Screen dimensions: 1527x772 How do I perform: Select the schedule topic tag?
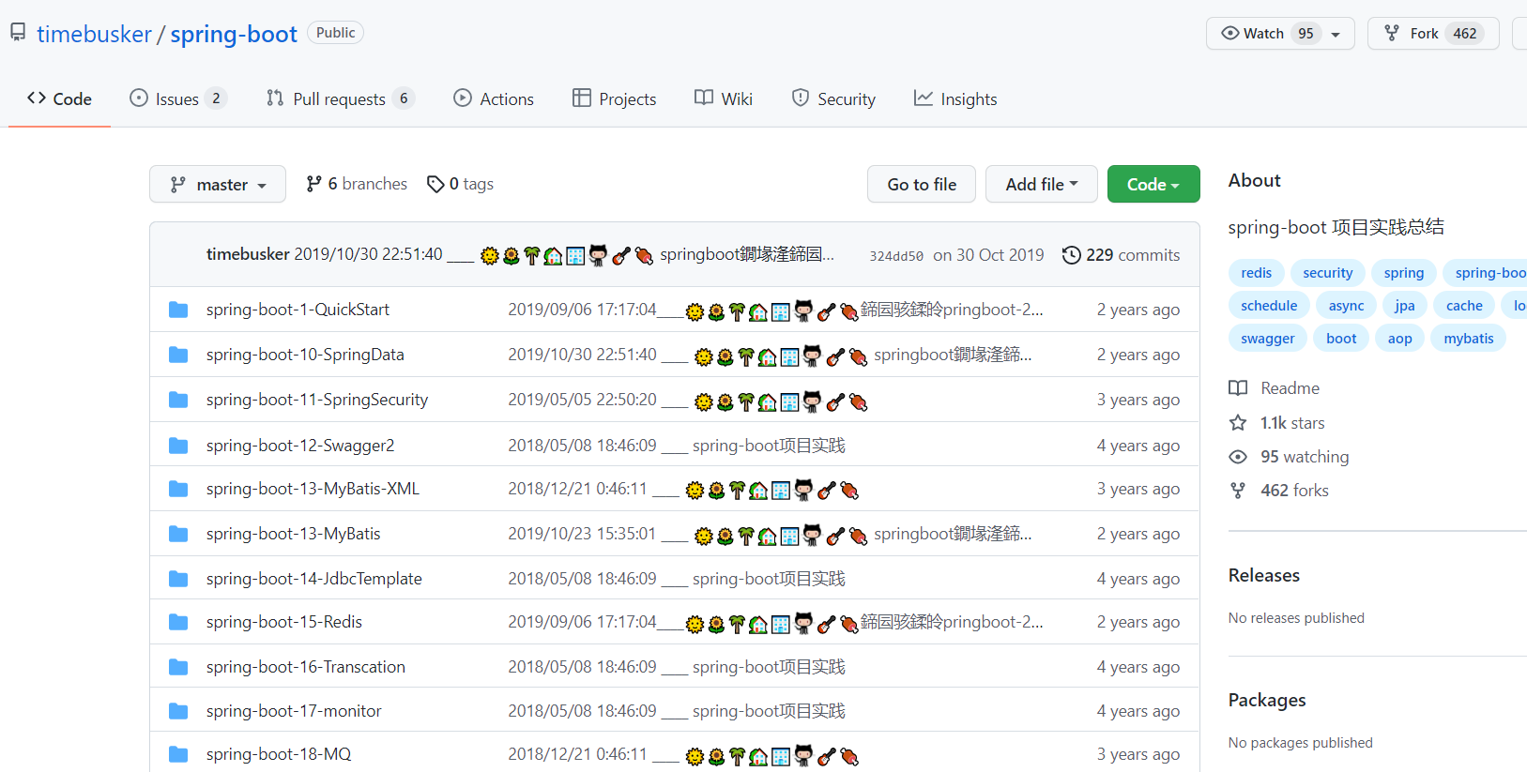1269,306
